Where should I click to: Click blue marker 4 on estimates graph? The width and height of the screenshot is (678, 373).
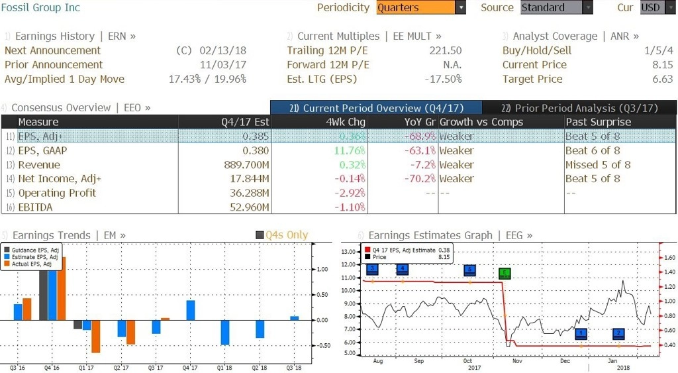[402, 270]
